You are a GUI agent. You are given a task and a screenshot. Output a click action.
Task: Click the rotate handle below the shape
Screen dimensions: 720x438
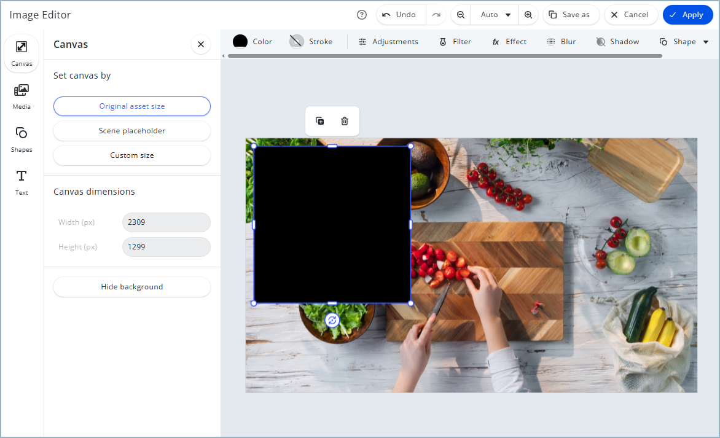point(332,320)
